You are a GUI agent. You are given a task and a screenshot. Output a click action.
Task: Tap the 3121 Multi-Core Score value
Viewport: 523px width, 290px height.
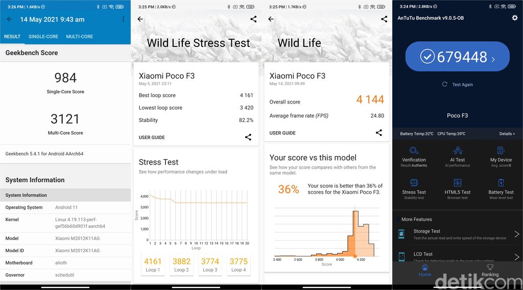pos(65,119)
